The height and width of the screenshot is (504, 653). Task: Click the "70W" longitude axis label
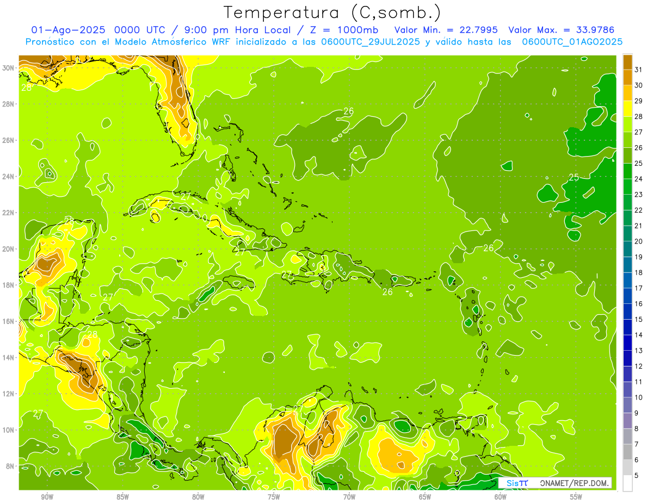pyautogui.click(x=349, y=497)
